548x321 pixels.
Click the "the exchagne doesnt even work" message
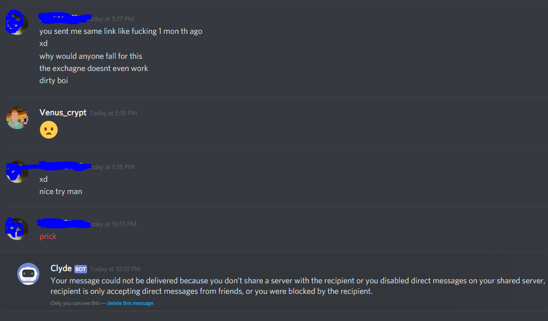click(94, 68)
